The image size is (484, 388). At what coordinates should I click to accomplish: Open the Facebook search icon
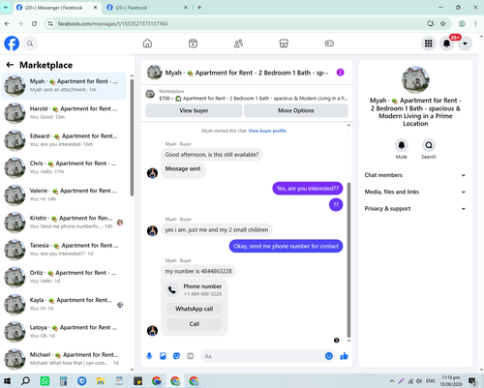30,44
